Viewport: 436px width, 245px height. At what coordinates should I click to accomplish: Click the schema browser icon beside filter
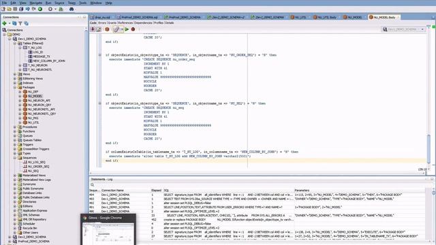click(26, 24)
